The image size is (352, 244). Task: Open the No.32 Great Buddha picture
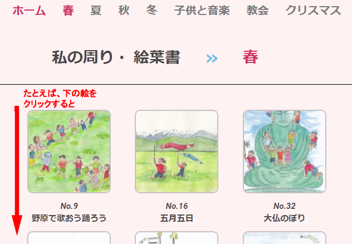(285, 152)
